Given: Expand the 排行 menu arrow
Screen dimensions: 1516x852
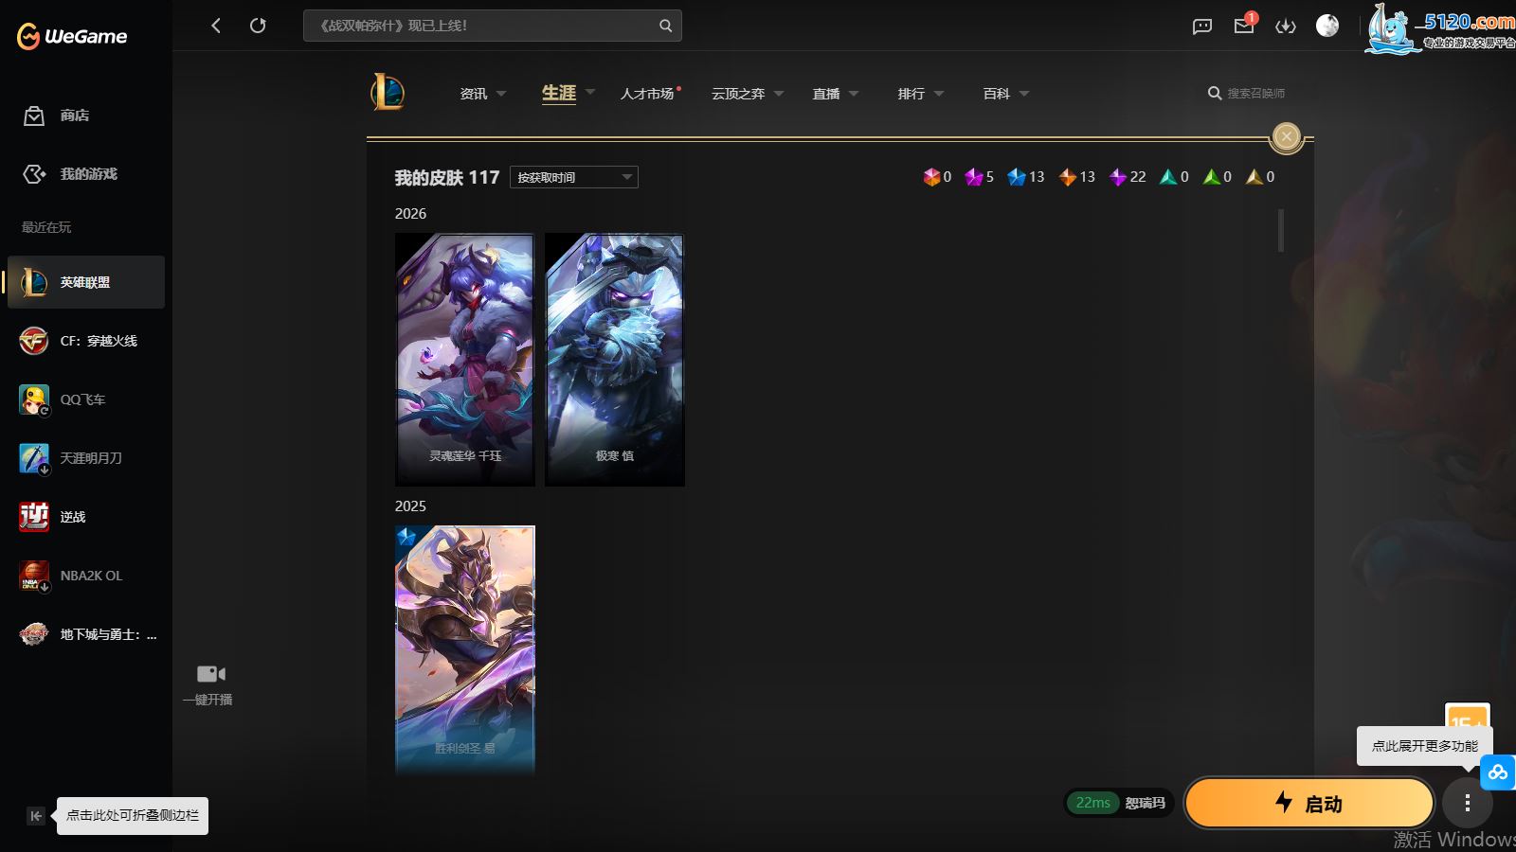Looking at the screenshot, I should pos(939,94).
